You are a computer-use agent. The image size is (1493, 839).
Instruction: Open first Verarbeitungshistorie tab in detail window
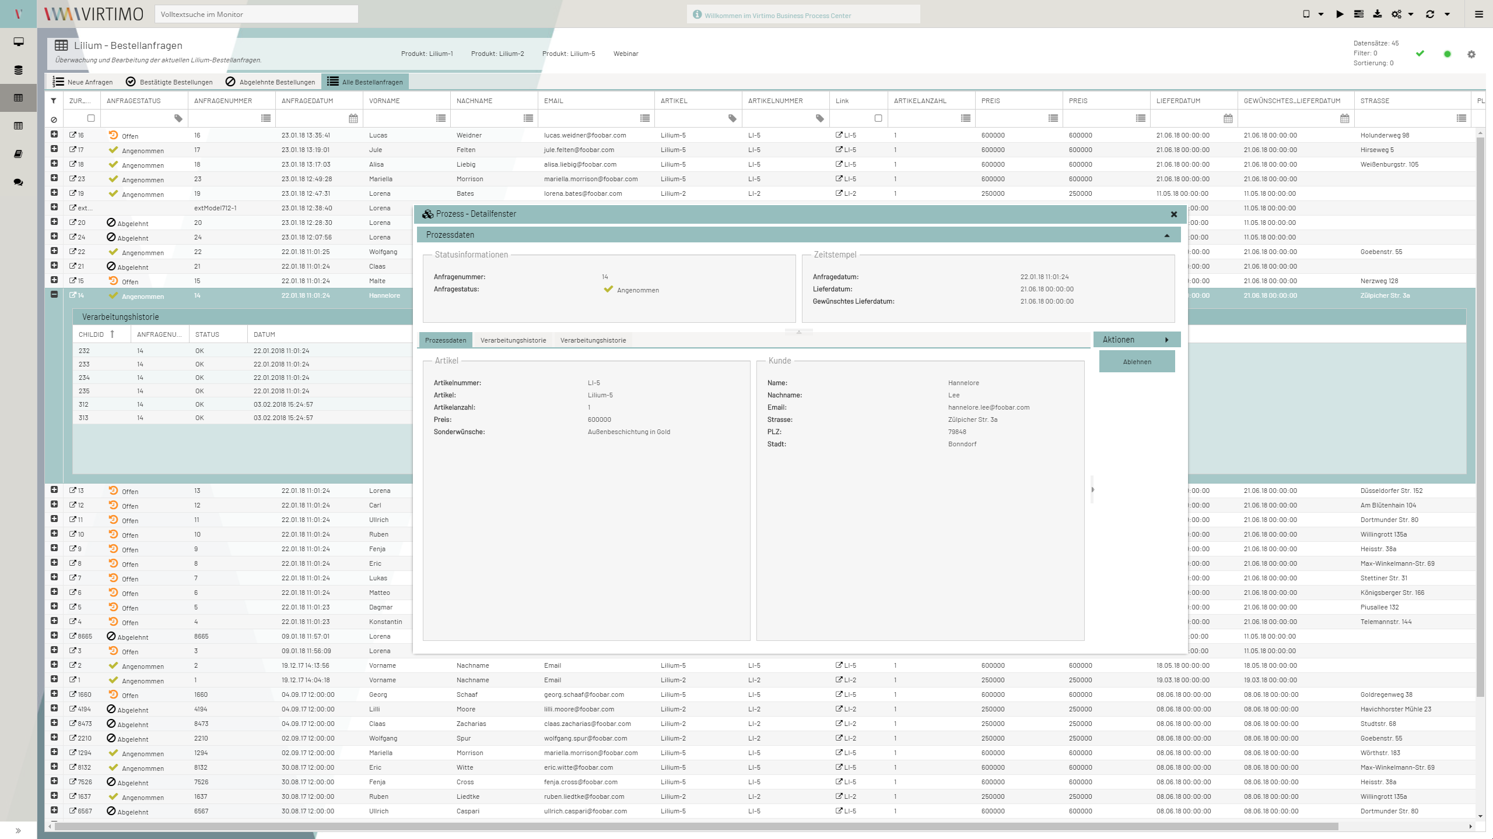[x=513, y=340]
